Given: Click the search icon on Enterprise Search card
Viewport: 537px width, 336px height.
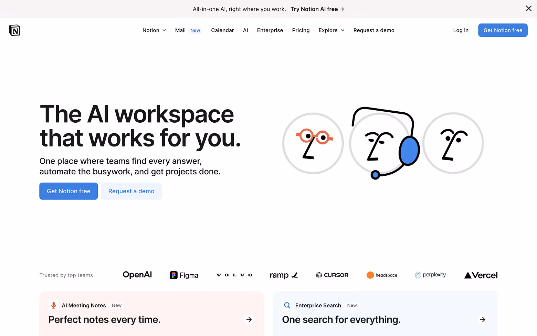Looking at the screenshot, I should point(287,305).
